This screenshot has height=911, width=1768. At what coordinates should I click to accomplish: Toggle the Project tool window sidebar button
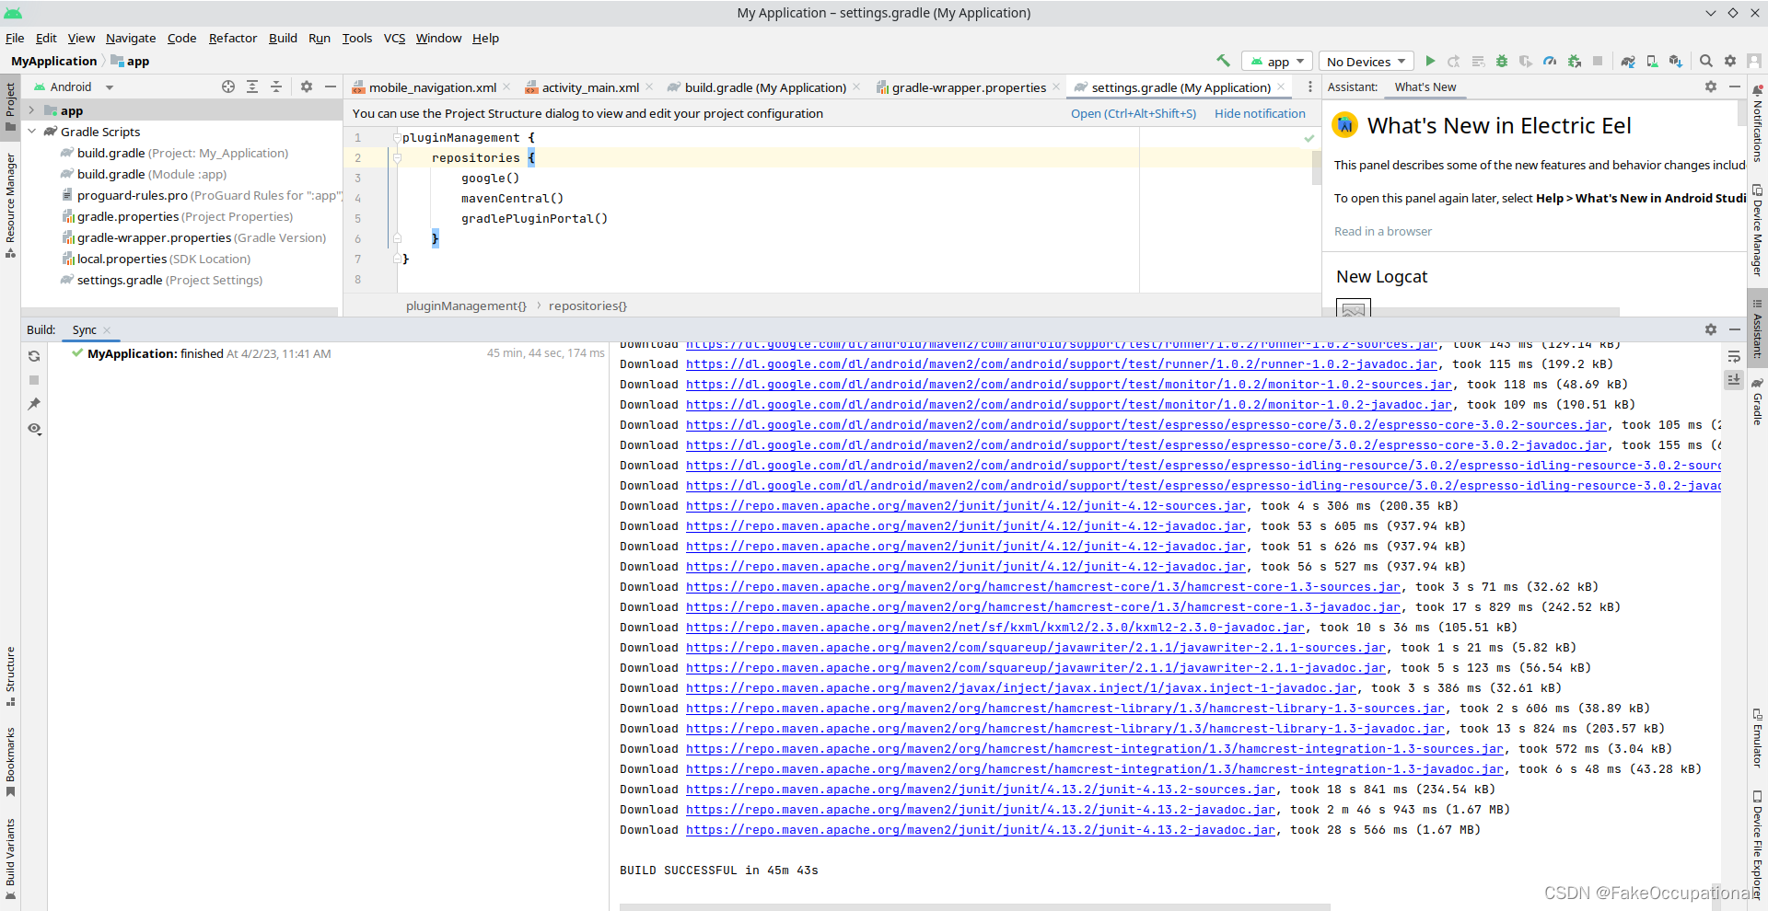(x=10, y=107)
